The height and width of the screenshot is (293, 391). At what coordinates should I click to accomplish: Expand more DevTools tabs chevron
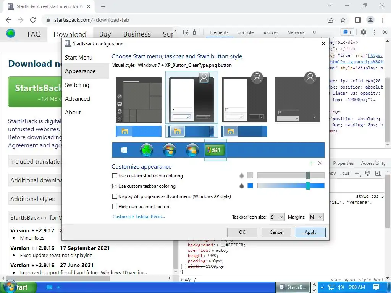coord(314,32)
